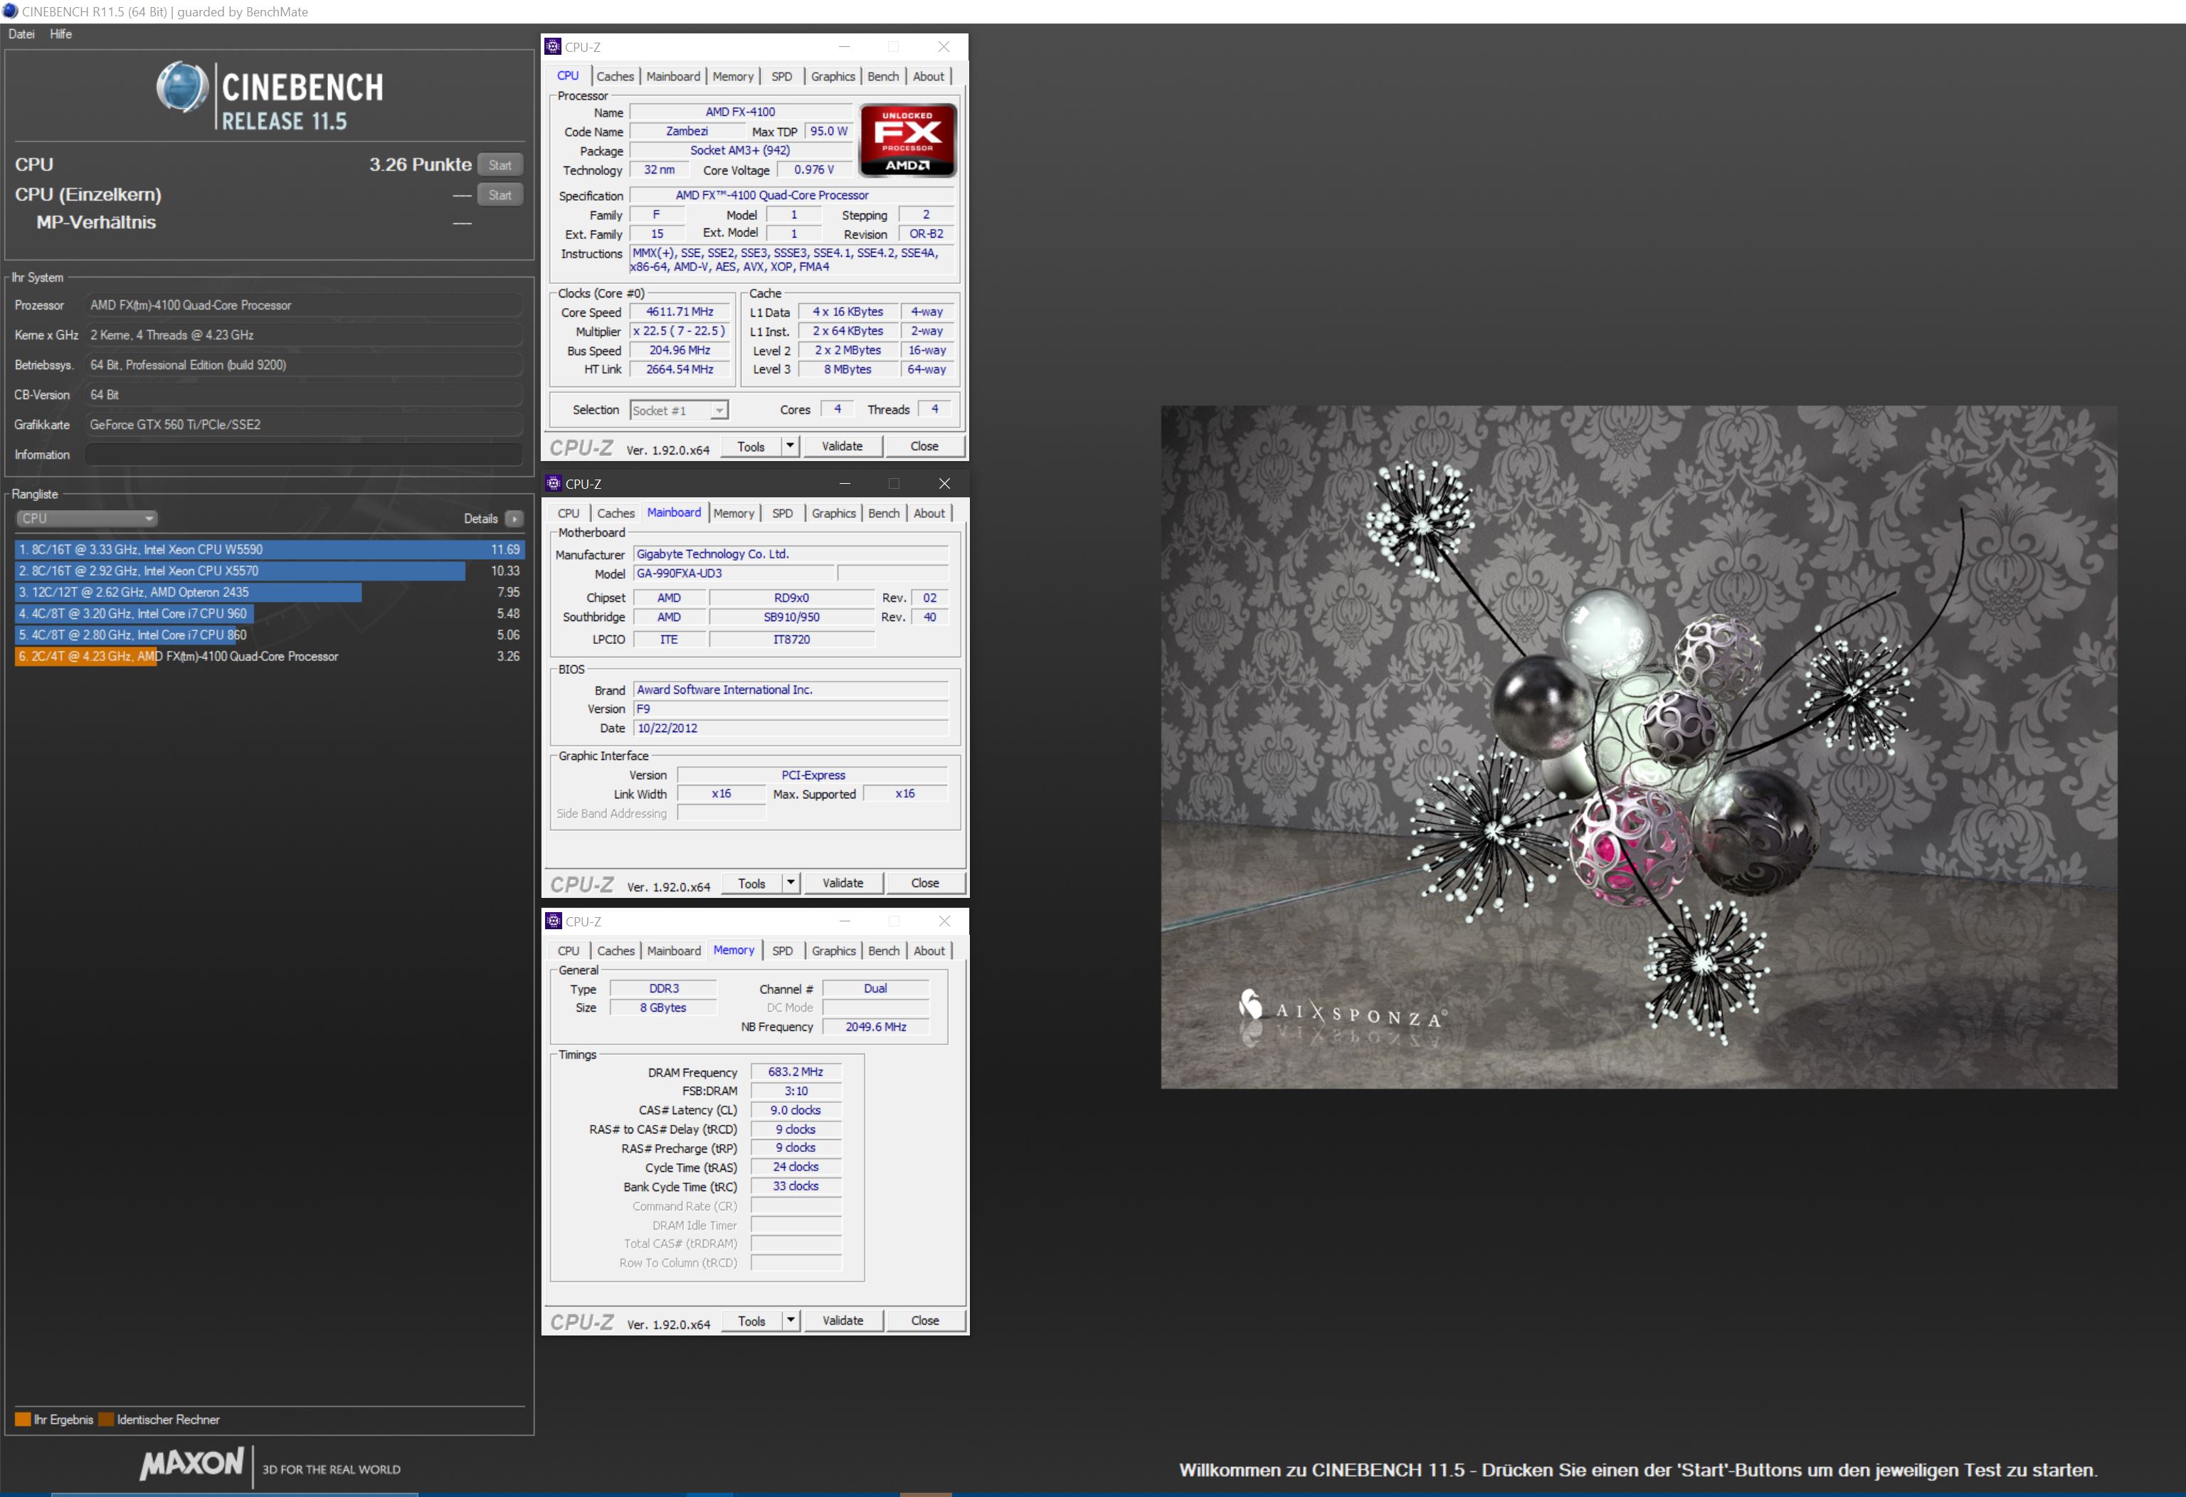Click the CPU-Z icon in the Mainboard window title
The image size is (2186, 1497).
click(x=554, y=483)
